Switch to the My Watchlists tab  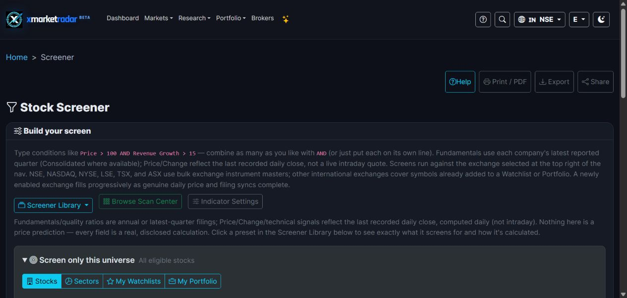[x=134, y=281]
